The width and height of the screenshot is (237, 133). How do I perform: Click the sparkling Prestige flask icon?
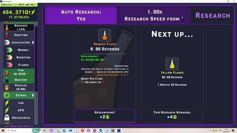pyautogui.click(x=7, y=87)
